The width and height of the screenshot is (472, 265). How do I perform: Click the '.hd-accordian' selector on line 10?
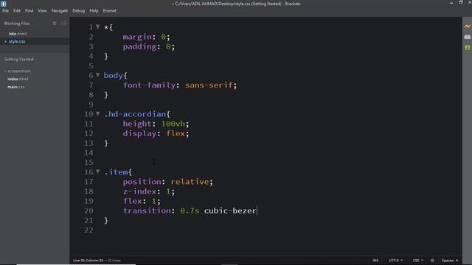(135, 114)
